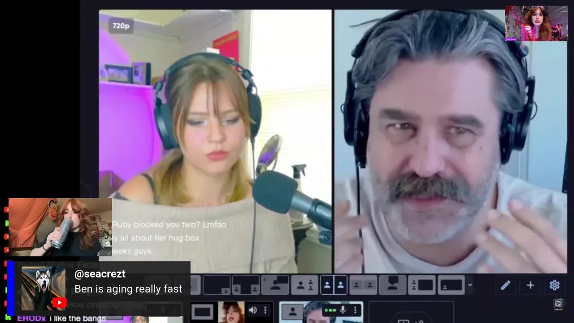Choose the large person with screen above layout

392,285
